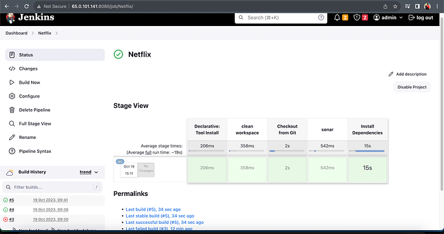Click the sonar 542ms build stage cell
Image resolution: width=444 pixels, height=234 pixels.
(327, 170)
